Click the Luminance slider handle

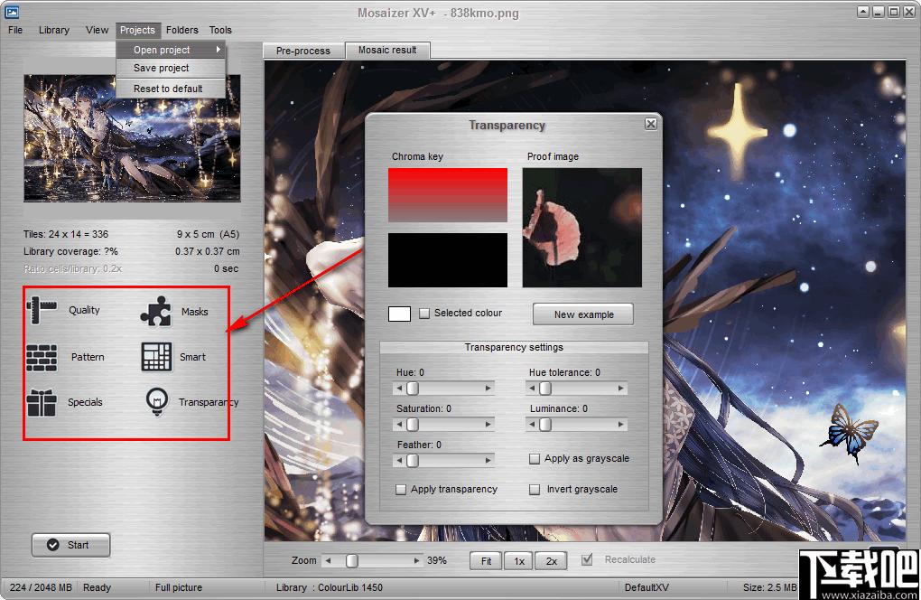(x=545, y=425)
